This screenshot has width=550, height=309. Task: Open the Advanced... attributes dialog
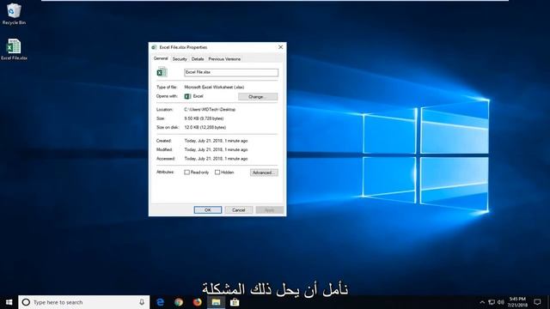pyautogui.click(x=264, y=173)
